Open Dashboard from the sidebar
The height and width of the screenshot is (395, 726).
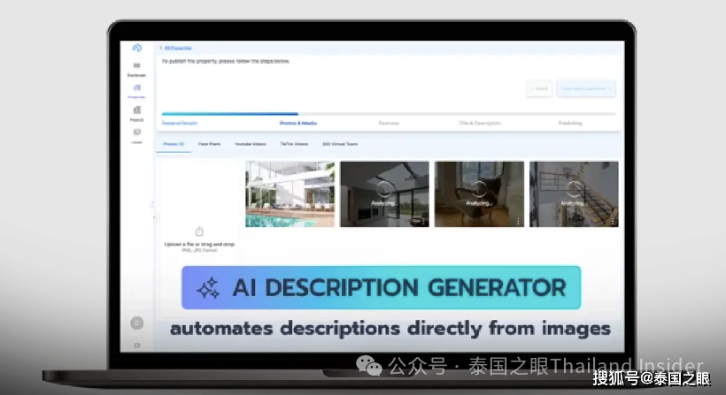point(136,69)
